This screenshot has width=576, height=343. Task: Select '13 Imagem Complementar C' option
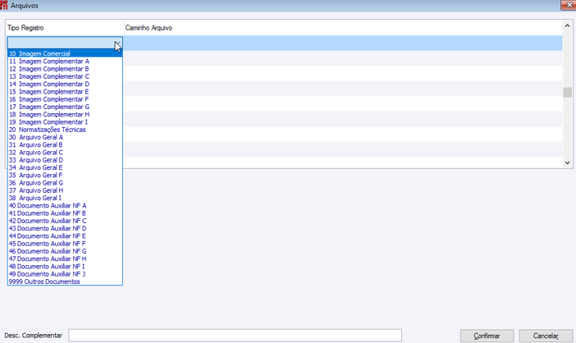click(65, 76)
